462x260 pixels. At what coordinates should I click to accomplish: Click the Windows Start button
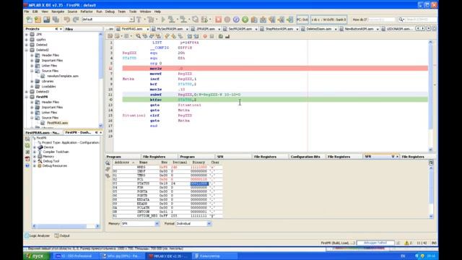point(36,256)
